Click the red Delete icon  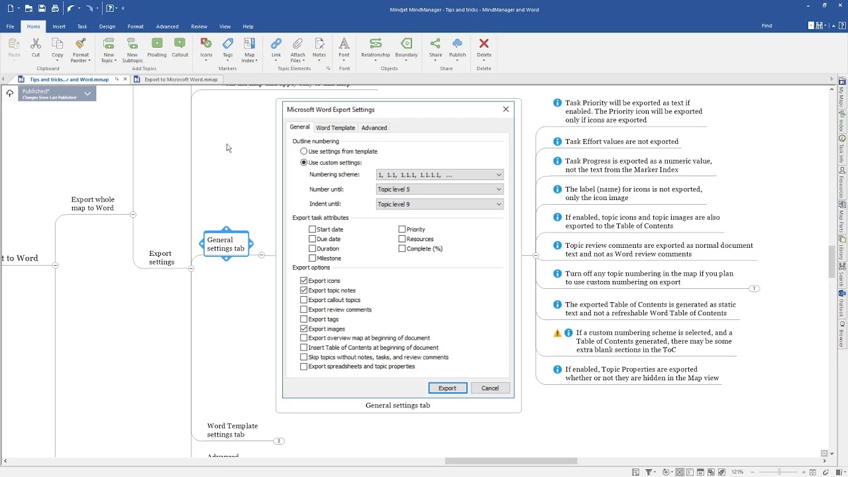(484, 44)
